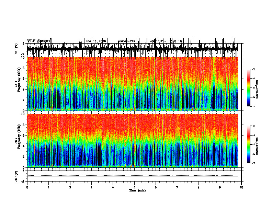This screenshot has height=210, width=272.
Task: Click the '5' volt tick of ch.3 panel
Action: tap(24, 171)
